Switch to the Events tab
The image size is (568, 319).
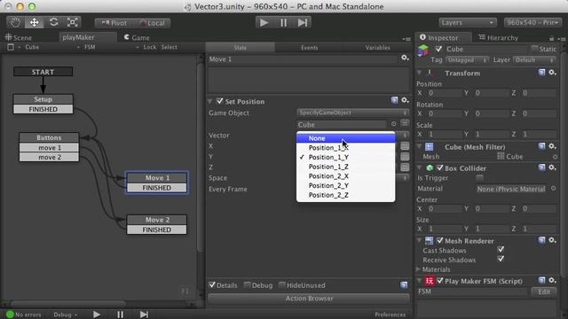309,47
